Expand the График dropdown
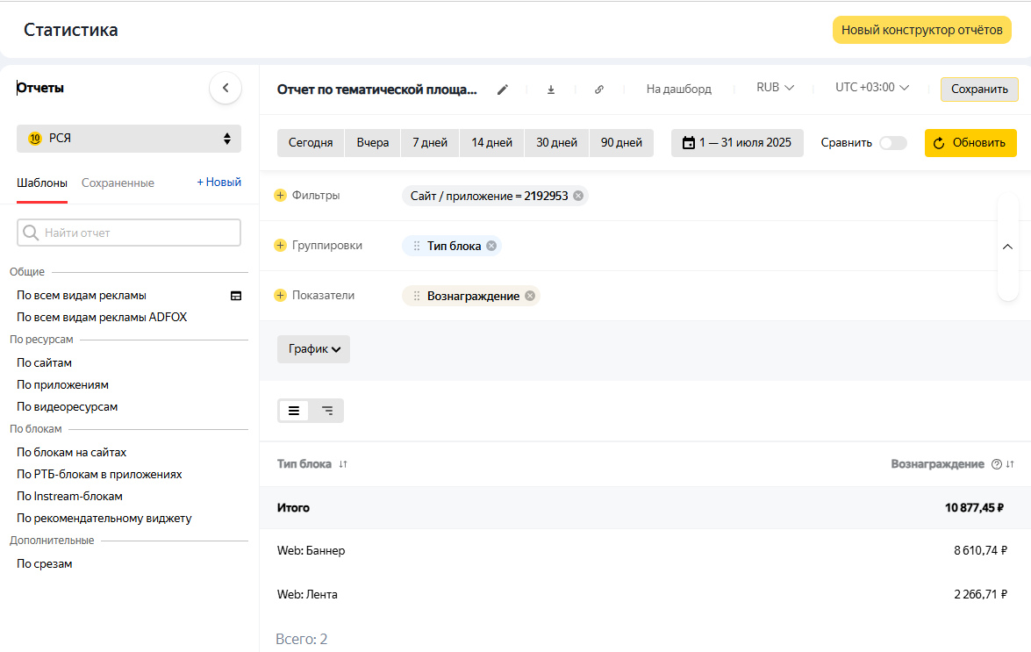This screenshot has width=1031, height=652. tap(314, 349)
